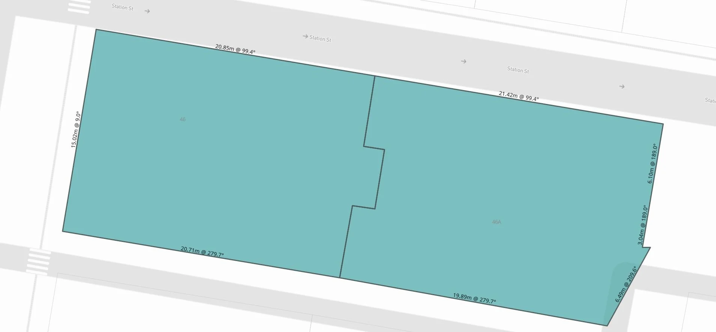This screenshot has width=716, height=332.
Task: Click the '3.04m @ 189.0°' boundary label
Action: [x=643, y=225]
